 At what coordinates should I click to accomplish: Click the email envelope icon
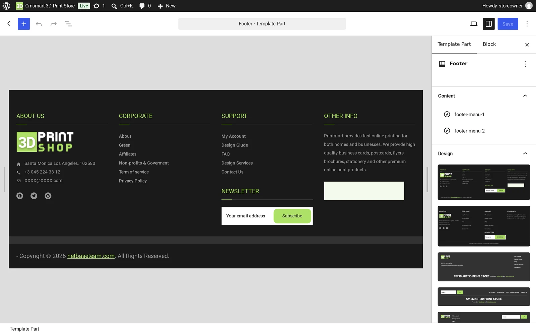coord(19,181)
